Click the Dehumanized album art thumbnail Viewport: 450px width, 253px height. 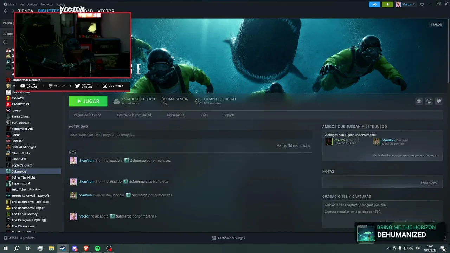coord(366,233)
